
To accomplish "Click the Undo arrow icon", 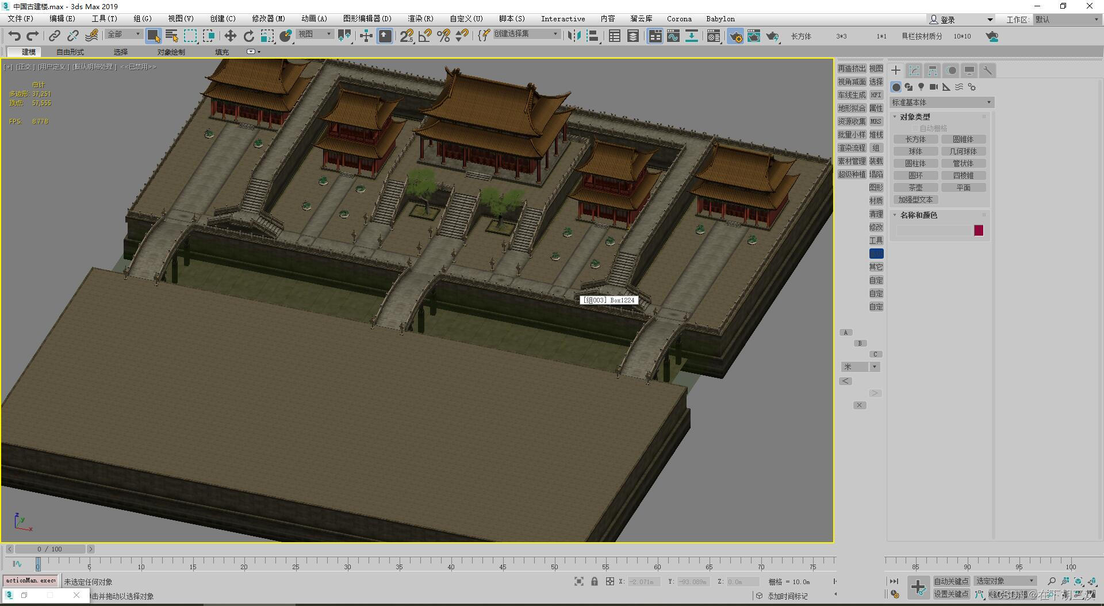I will click(14, 36).
